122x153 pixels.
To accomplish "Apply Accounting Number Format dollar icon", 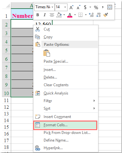I will tap(85, 7).
